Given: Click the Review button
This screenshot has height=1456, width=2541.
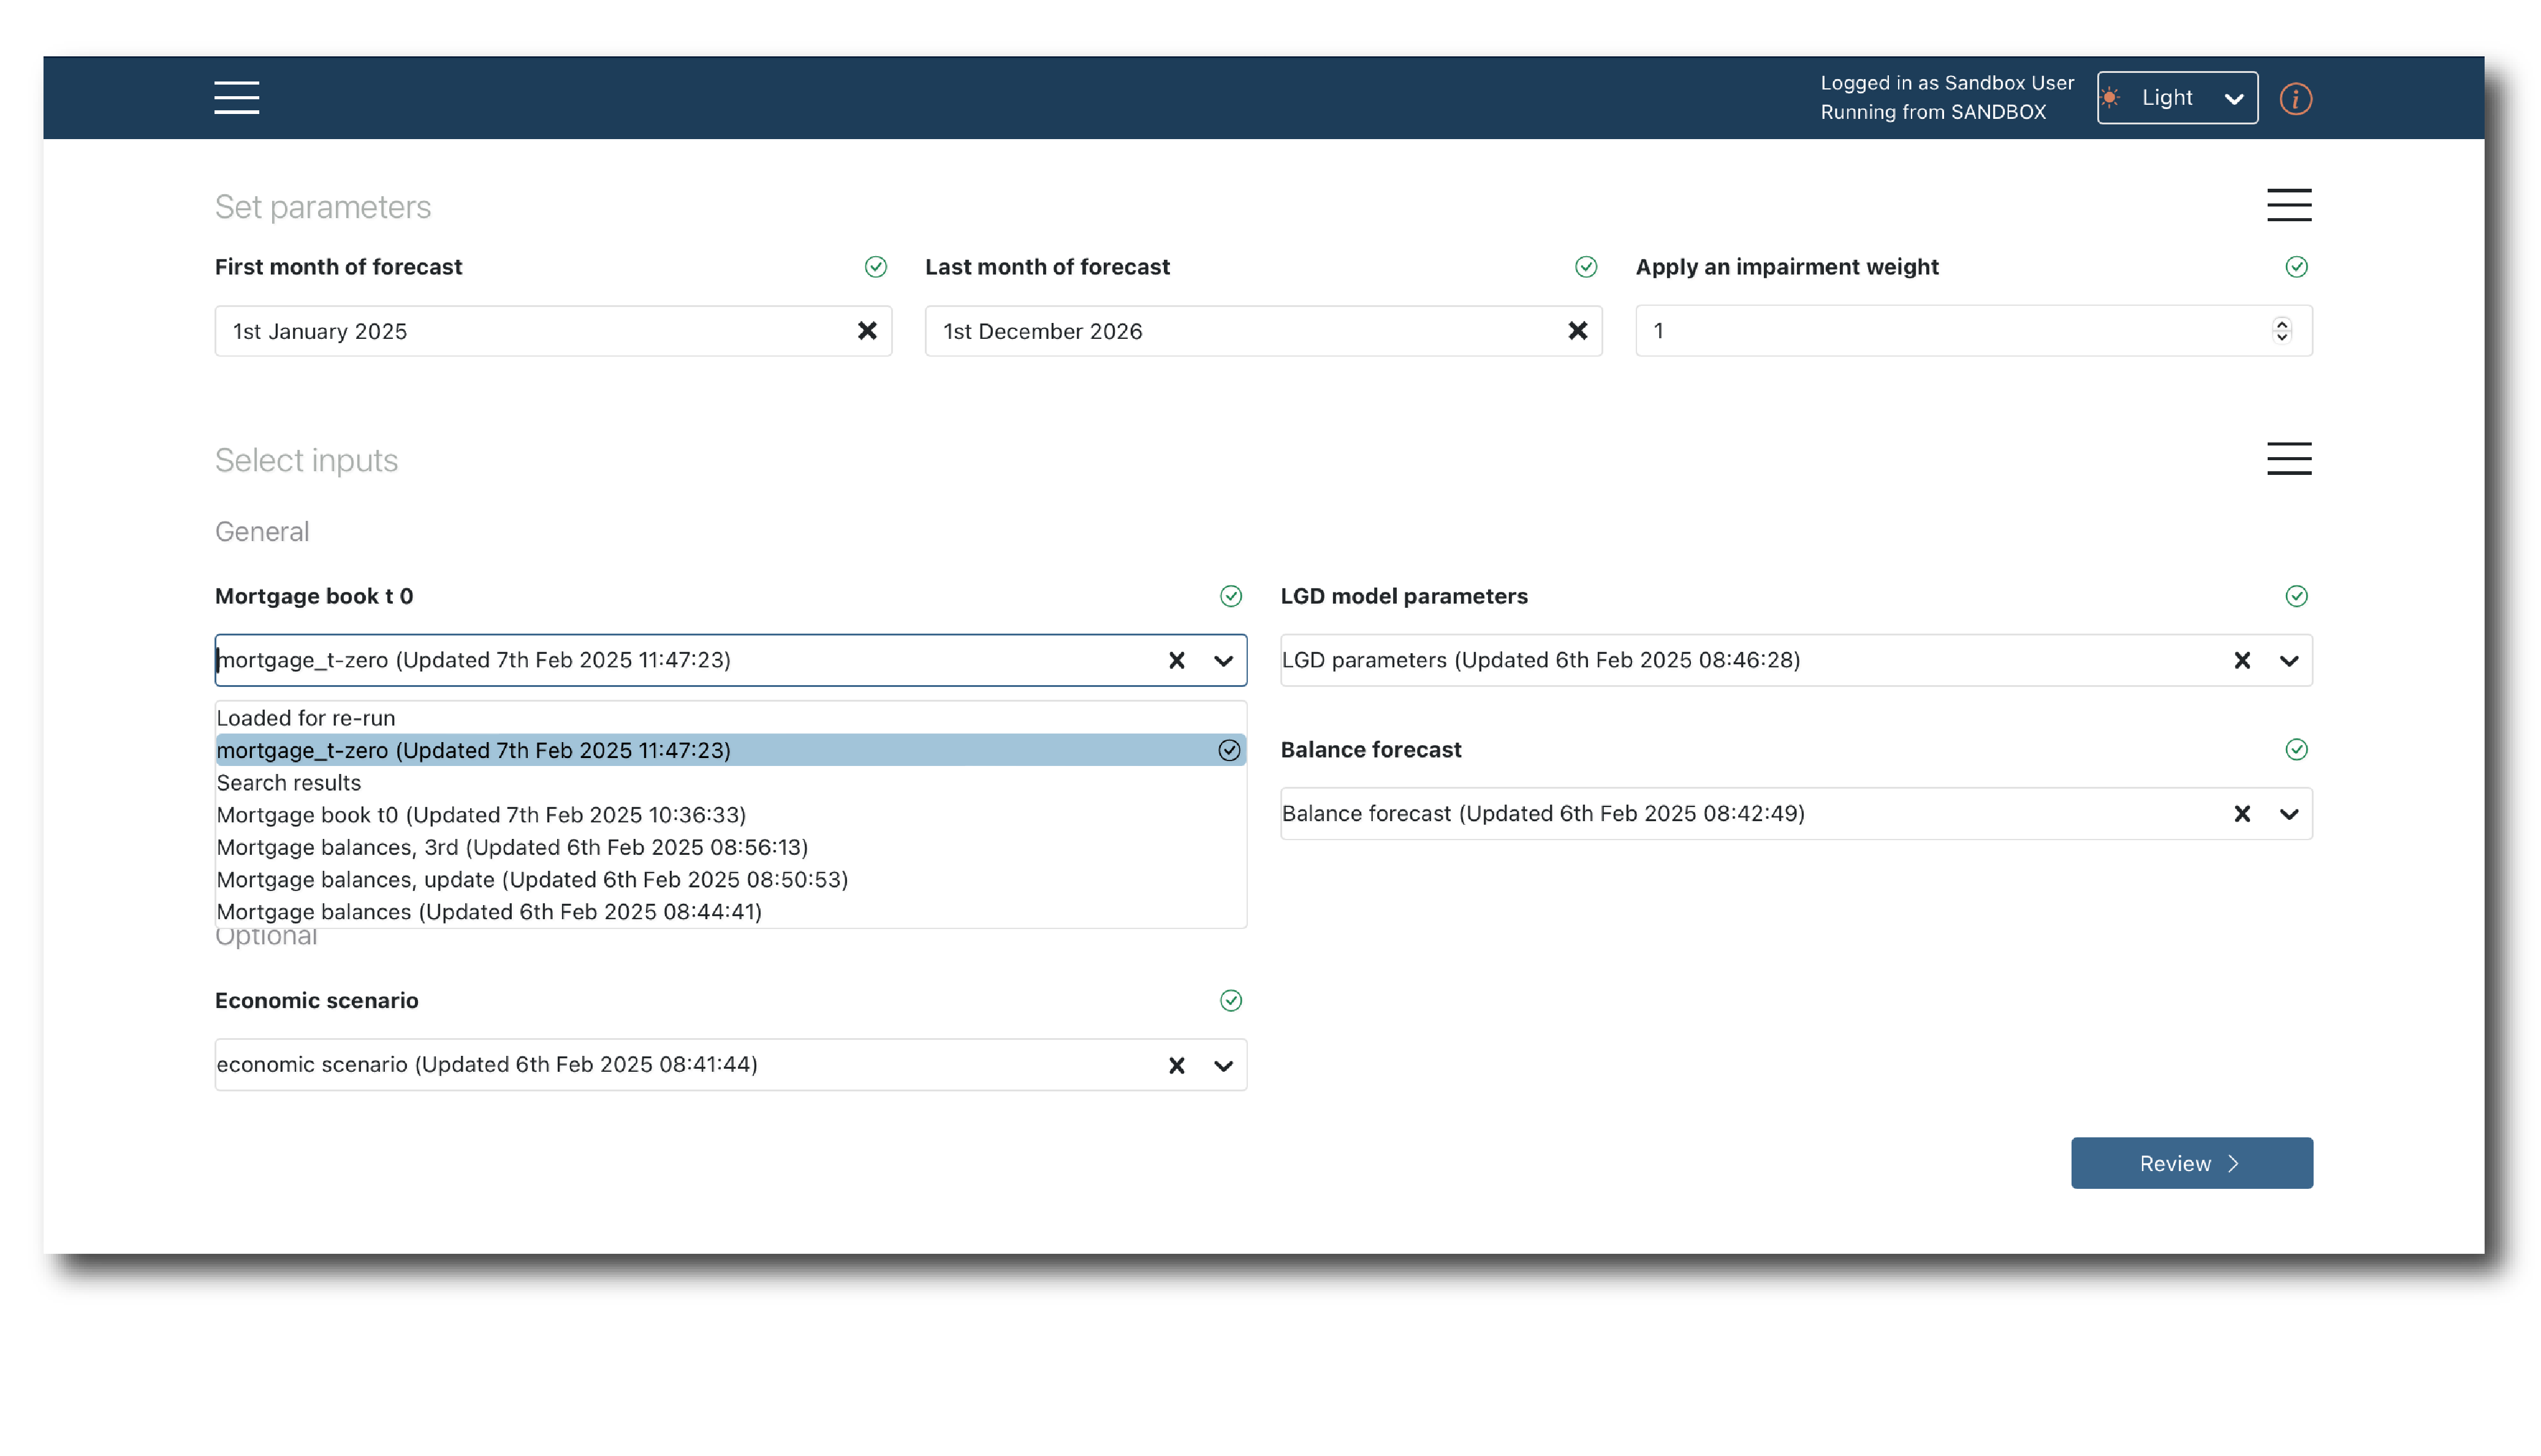Looking at the screenshot, I should [x=2190, y=1163].
